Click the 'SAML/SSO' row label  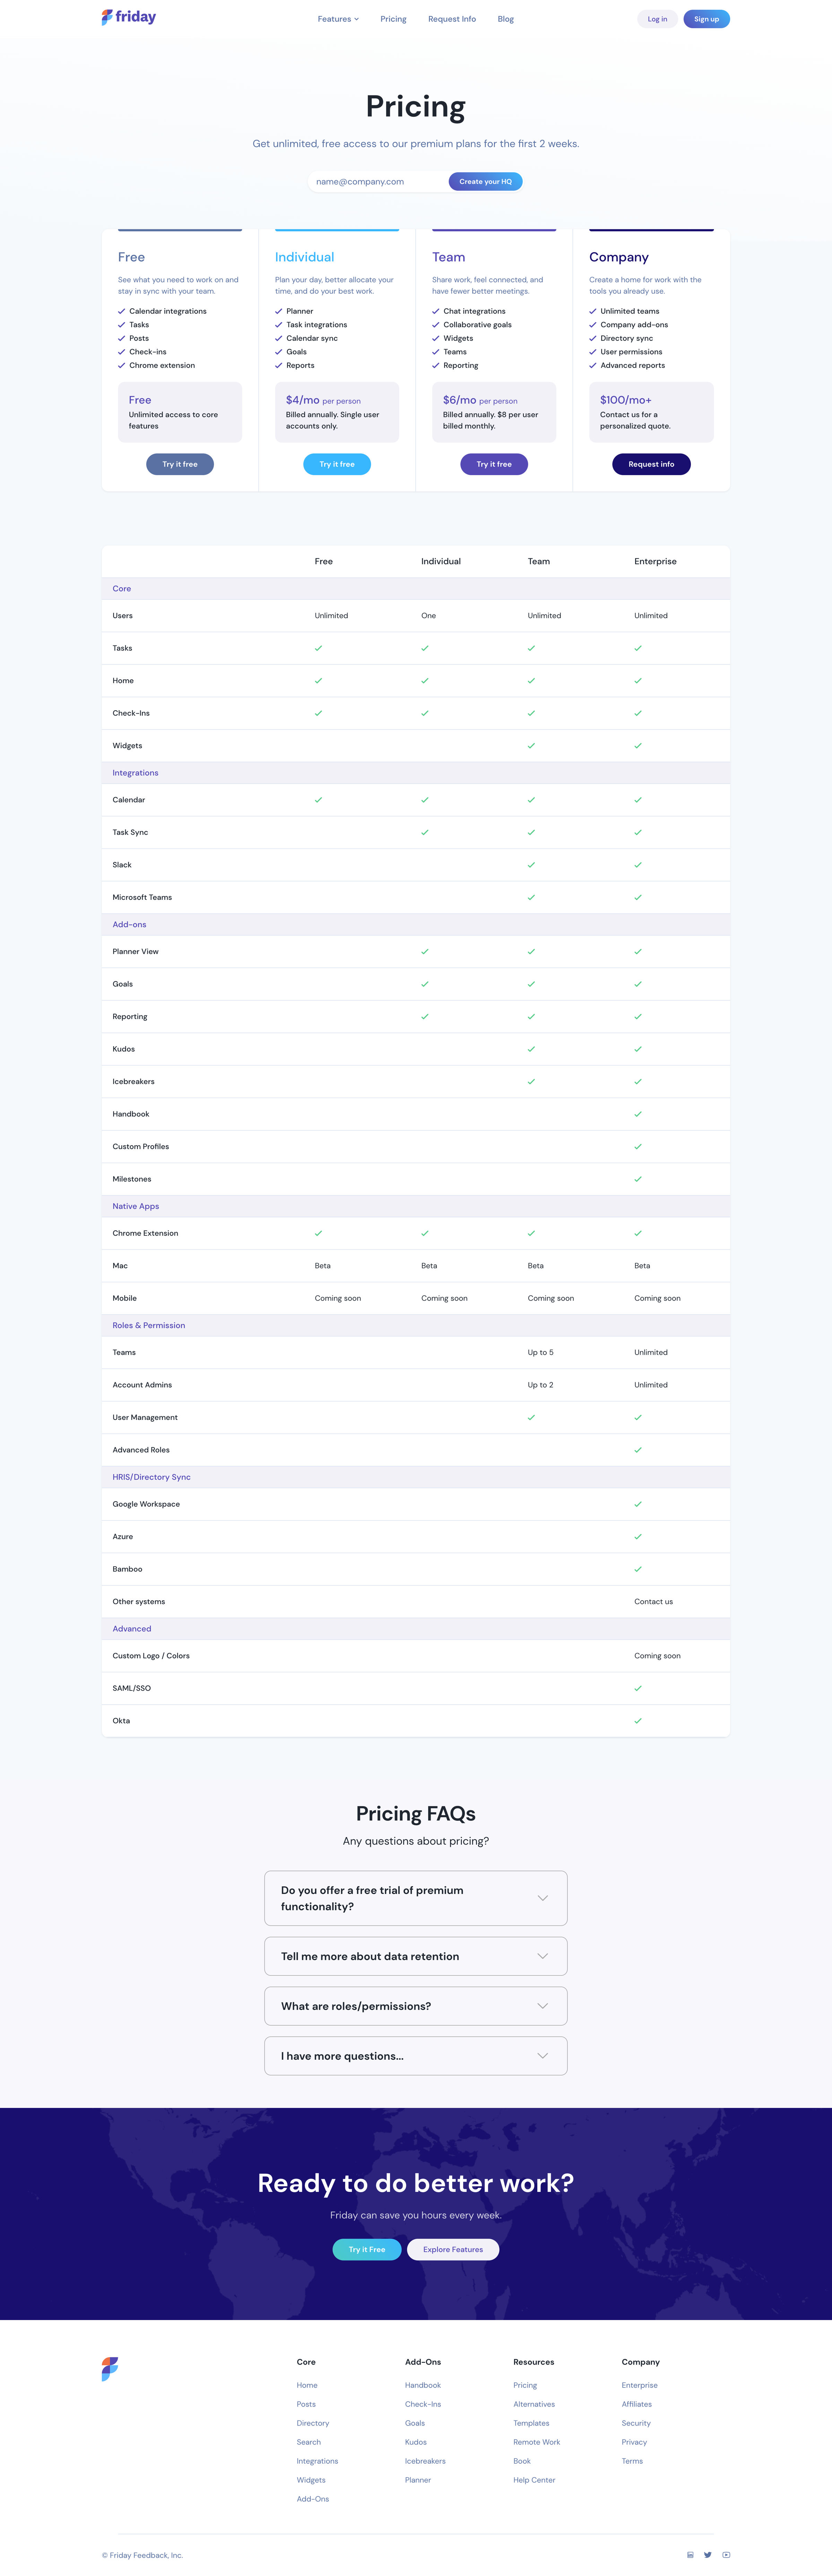click(x=132, y=1688)
